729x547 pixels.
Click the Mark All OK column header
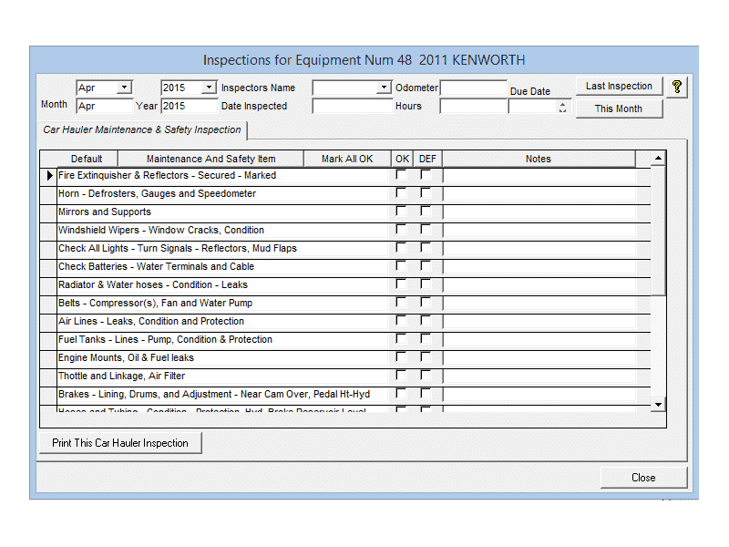click(347, 159)
